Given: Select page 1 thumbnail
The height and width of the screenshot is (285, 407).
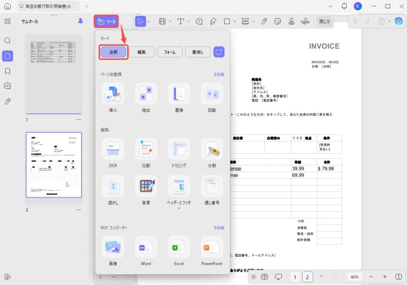Looking at the screenshot, I should pos(54,74).
